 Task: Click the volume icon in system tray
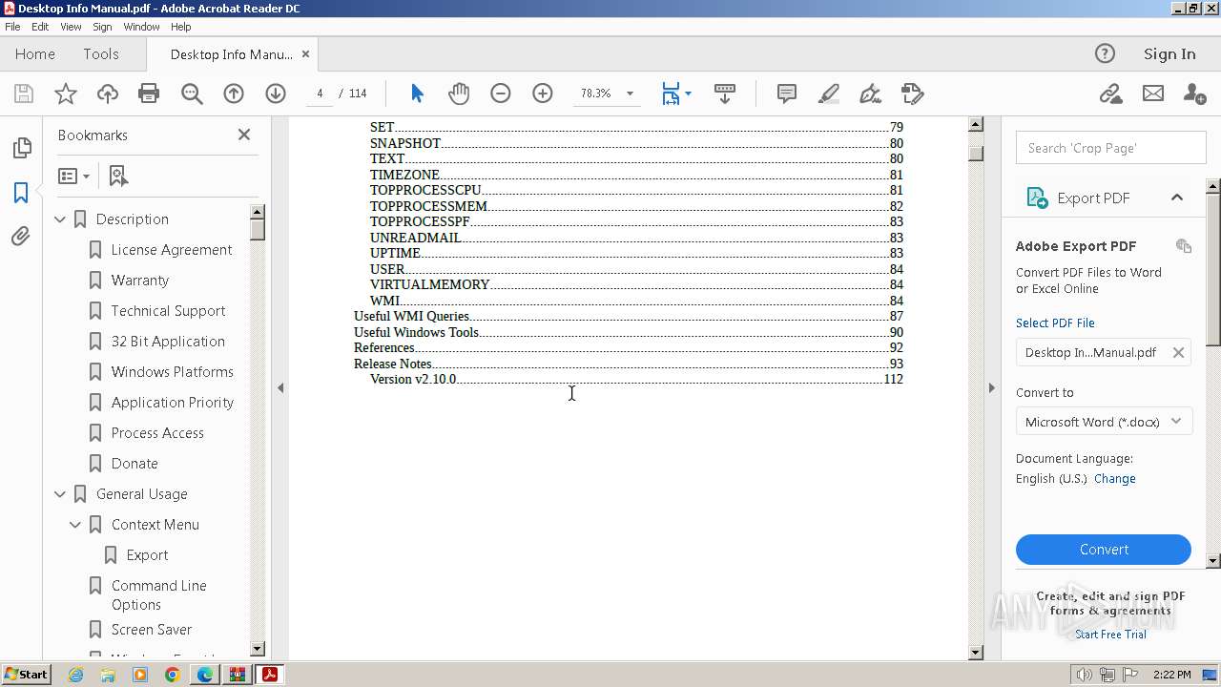point(1085,675)
